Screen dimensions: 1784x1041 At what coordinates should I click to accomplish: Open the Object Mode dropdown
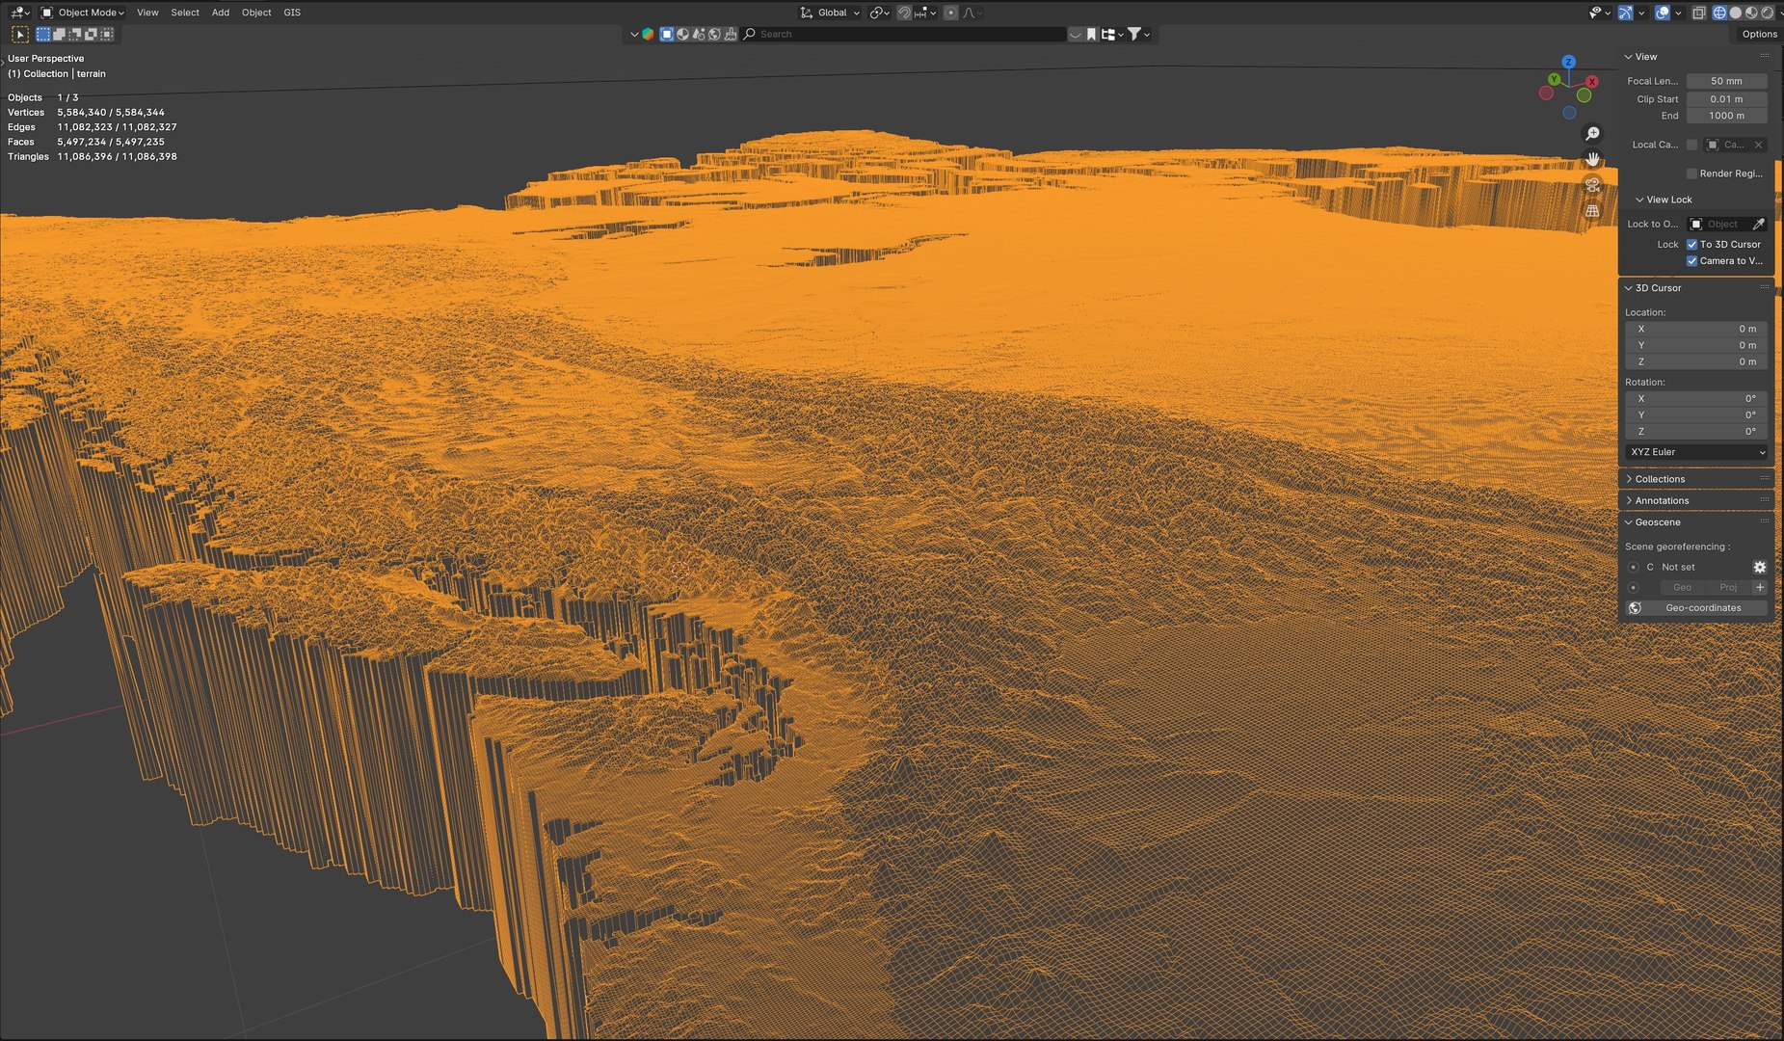click(x=82, y=13)
